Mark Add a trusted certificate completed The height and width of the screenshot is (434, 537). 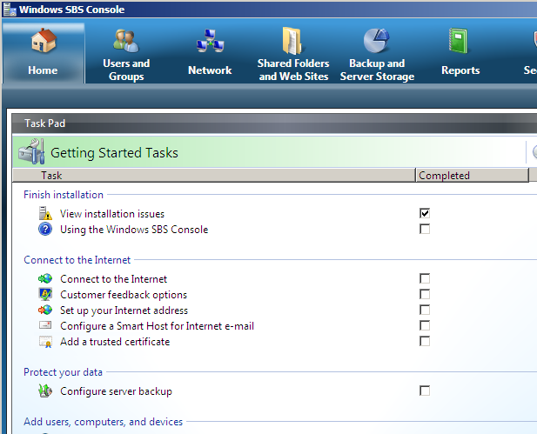coord(425,341)
